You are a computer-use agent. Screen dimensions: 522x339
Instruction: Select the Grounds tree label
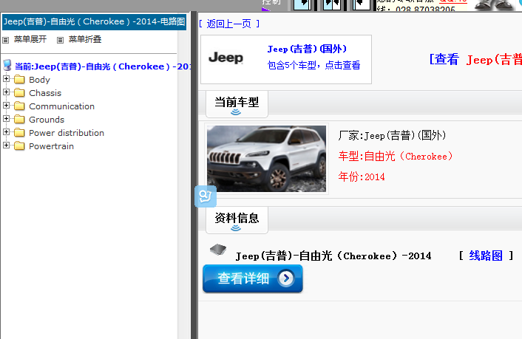(47, 120)
